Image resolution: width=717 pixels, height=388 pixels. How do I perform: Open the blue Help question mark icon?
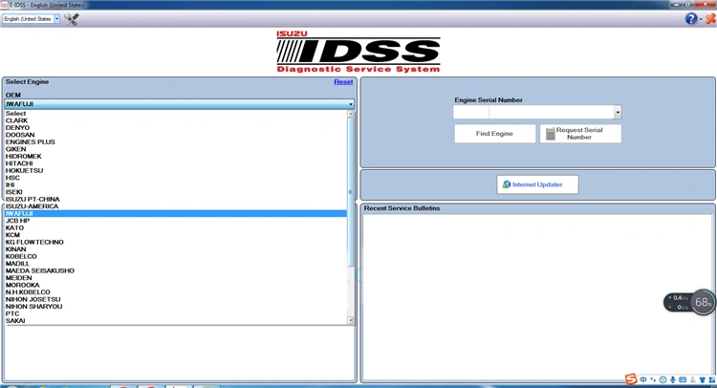click(690, 19)
